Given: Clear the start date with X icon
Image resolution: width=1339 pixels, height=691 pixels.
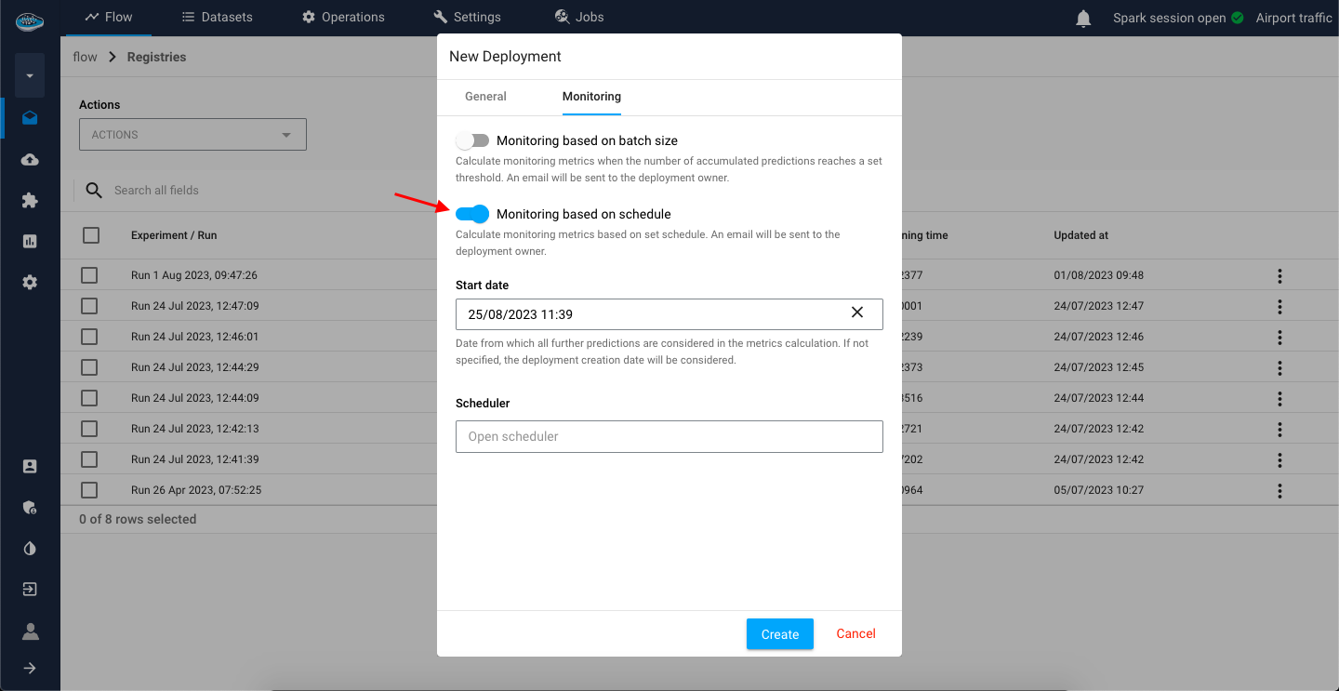Looking at the screenshot, I should point(857,313).
